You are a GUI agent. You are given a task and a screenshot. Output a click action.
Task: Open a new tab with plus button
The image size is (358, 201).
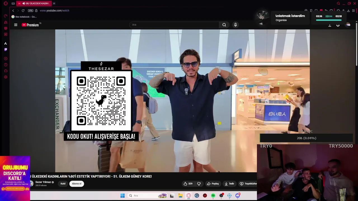click(54, 3)
